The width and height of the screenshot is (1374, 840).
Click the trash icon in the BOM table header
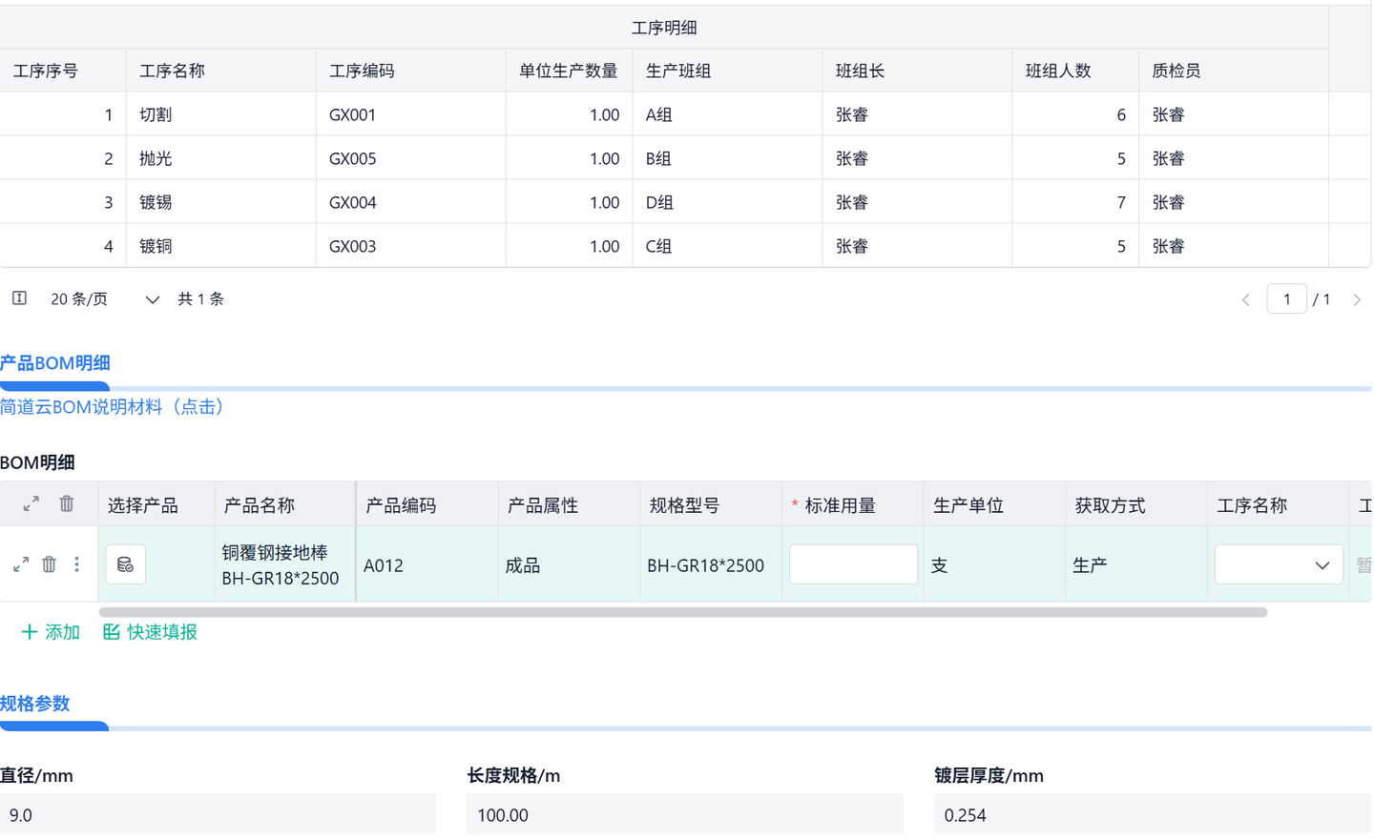[x=66, y=503]
